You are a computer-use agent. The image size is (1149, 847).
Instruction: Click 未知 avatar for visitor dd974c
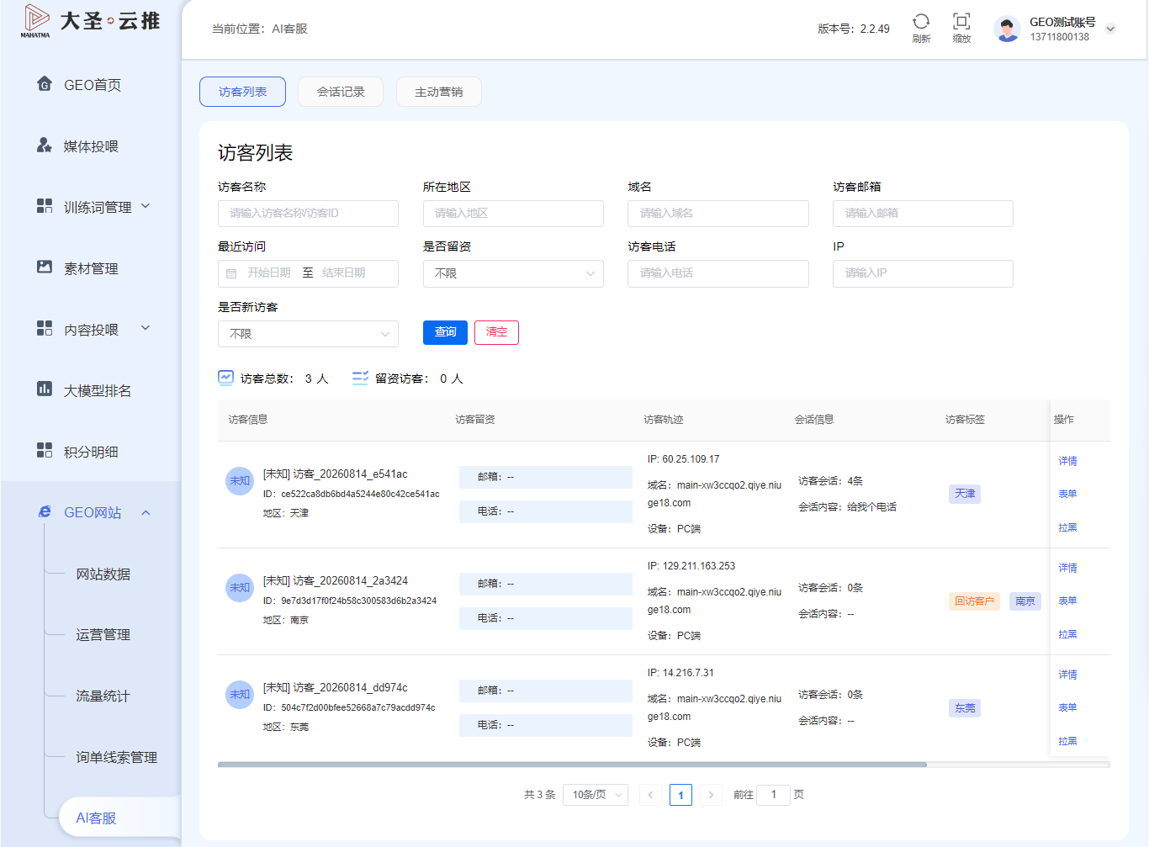click(x=241, y=695)
